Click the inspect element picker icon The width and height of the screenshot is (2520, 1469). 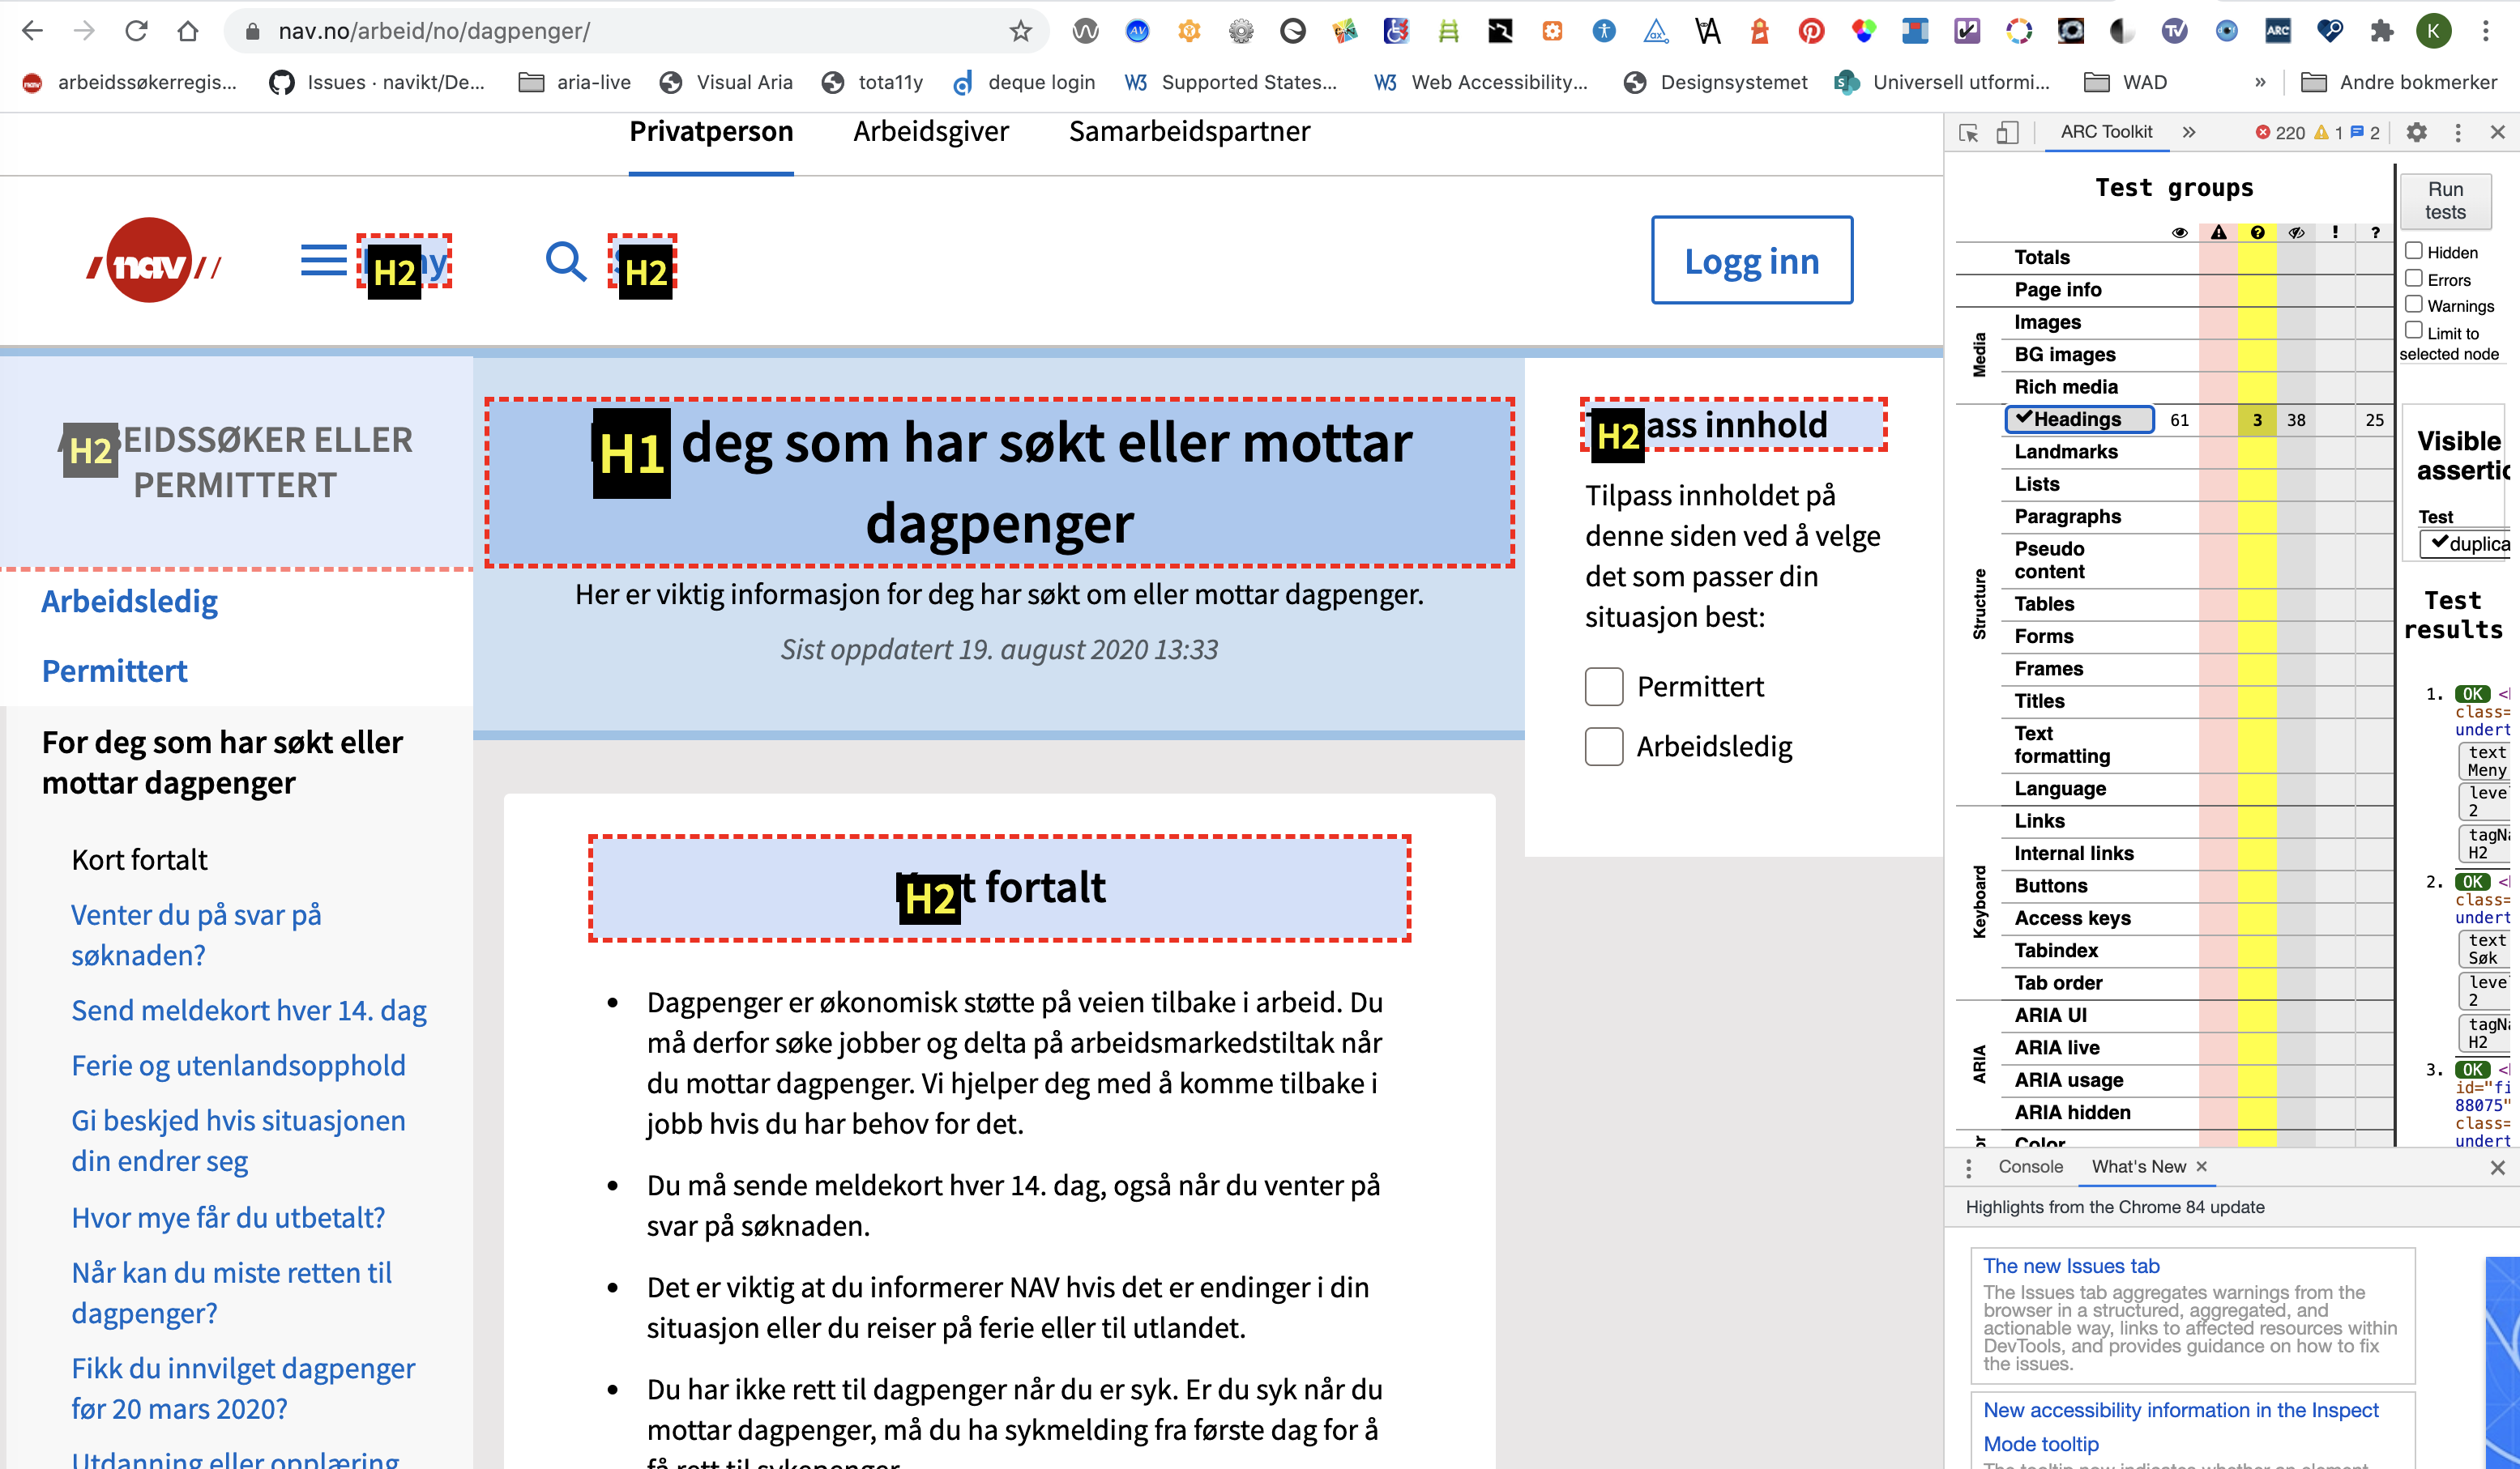click(1968, 133)
